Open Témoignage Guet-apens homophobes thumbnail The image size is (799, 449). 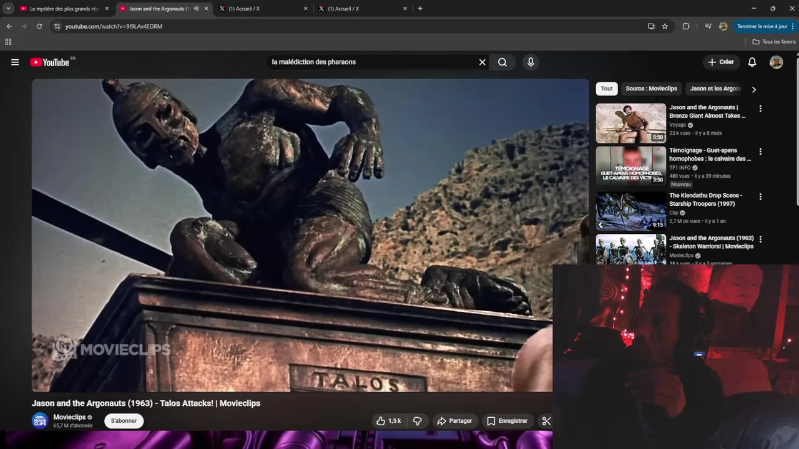pos(630,167)
